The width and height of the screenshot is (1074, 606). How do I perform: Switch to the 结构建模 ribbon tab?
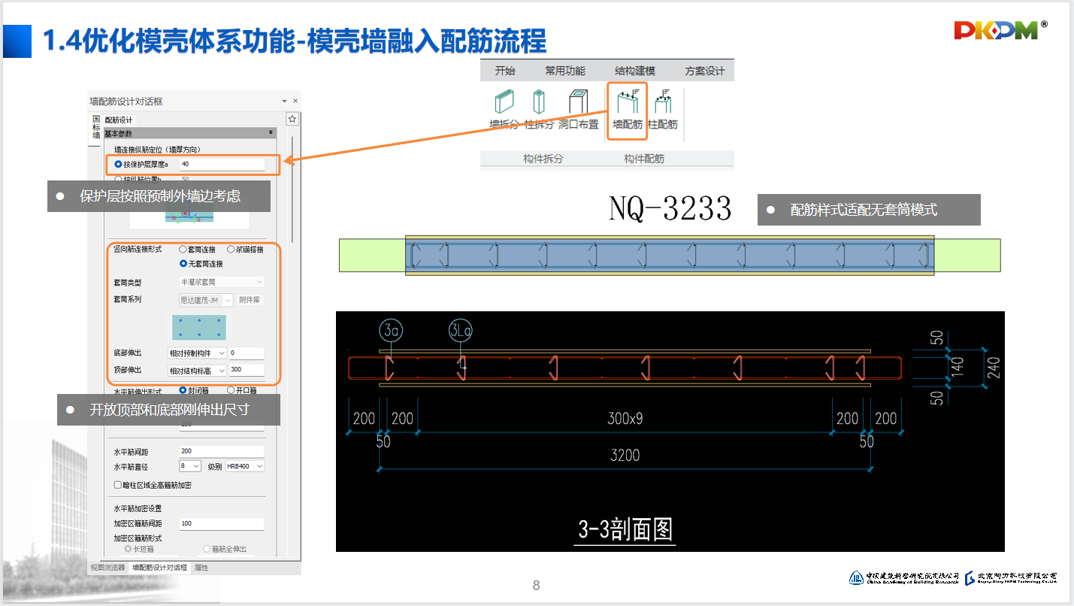pos(635,71)
